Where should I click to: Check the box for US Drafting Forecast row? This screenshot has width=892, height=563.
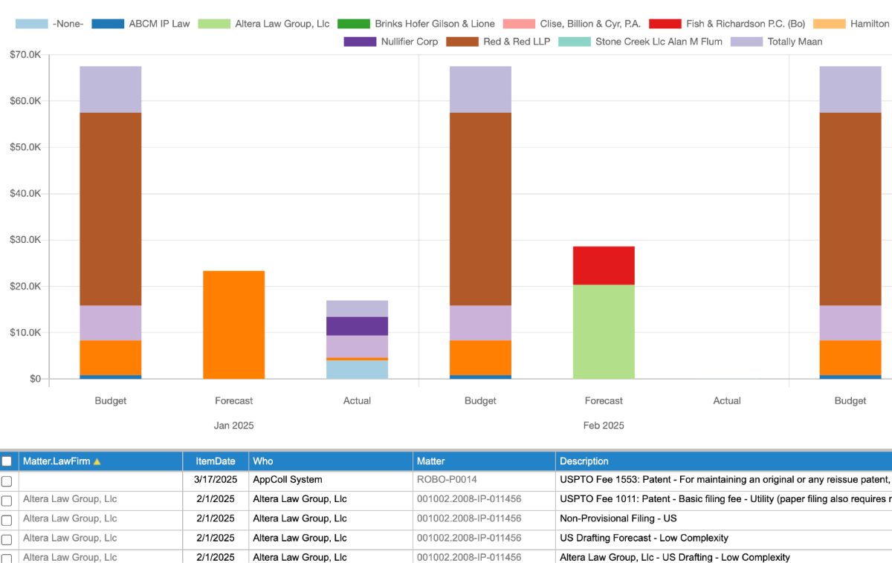7,539
